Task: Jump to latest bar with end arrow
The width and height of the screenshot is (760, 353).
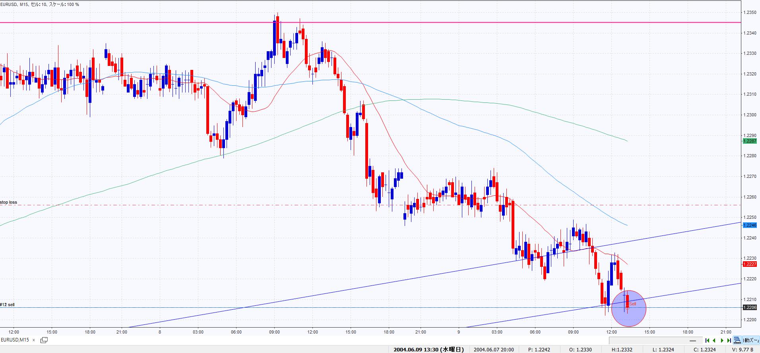Action: point(729,340)
